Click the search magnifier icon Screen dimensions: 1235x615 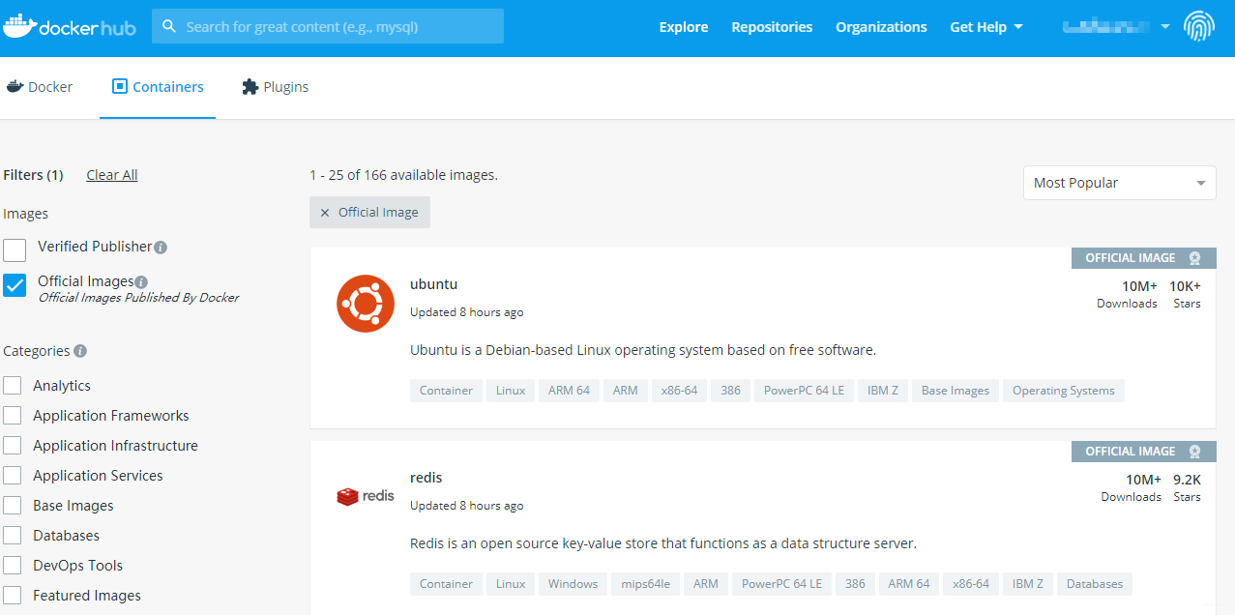pos(169,26)
